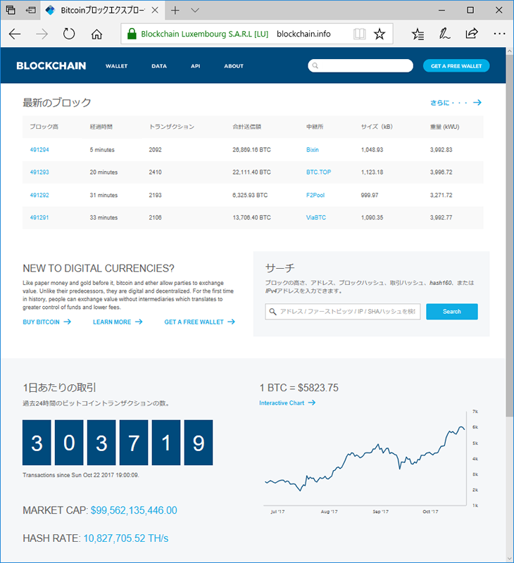Click the BLOCKCHAIN logo
The image size is (514, 563).
(51, 65)
